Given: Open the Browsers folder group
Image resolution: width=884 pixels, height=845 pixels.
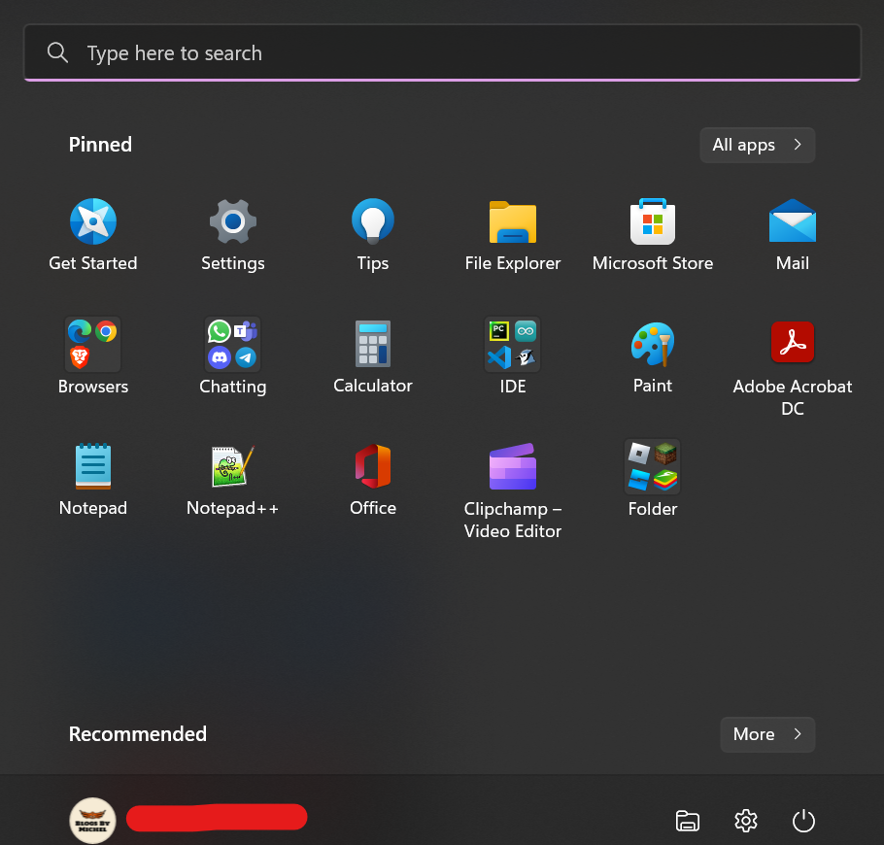Looking at the screenshot, I should pos(93,345).
